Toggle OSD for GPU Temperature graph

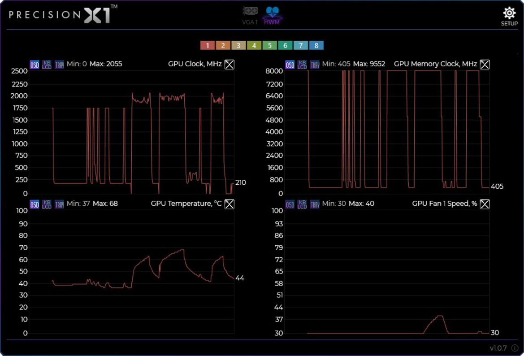coord(35,204)
